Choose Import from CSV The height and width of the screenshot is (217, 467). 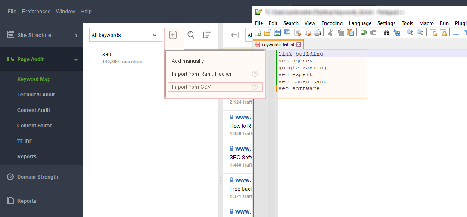point(215,87)
